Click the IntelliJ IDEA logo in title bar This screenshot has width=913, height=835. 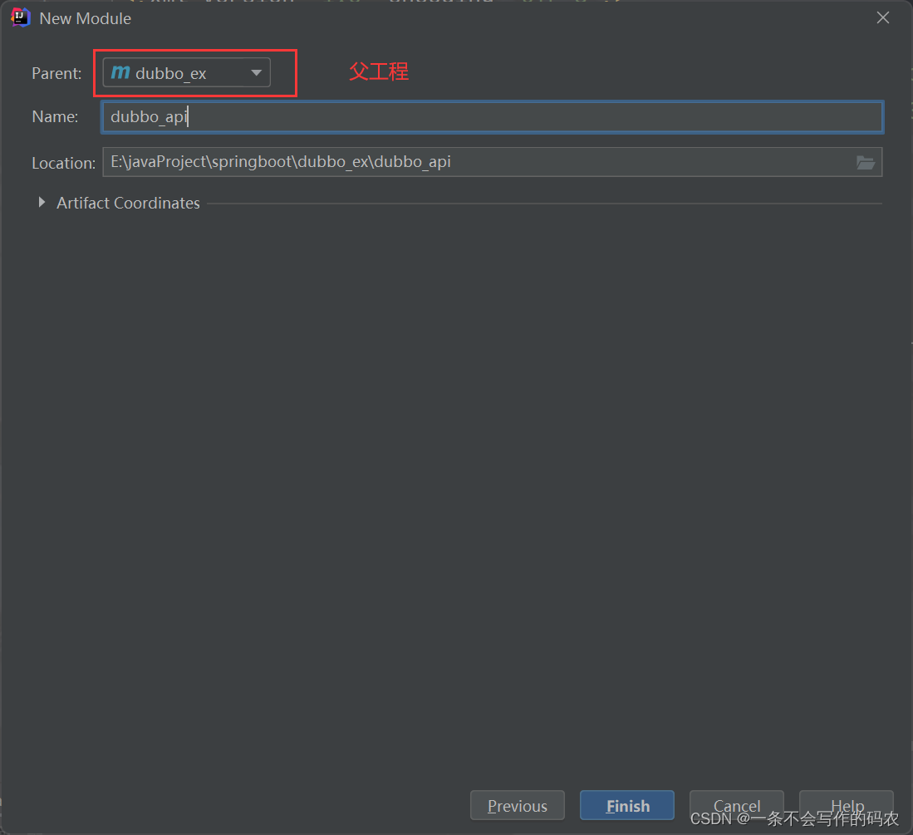(x=18, y=17)
